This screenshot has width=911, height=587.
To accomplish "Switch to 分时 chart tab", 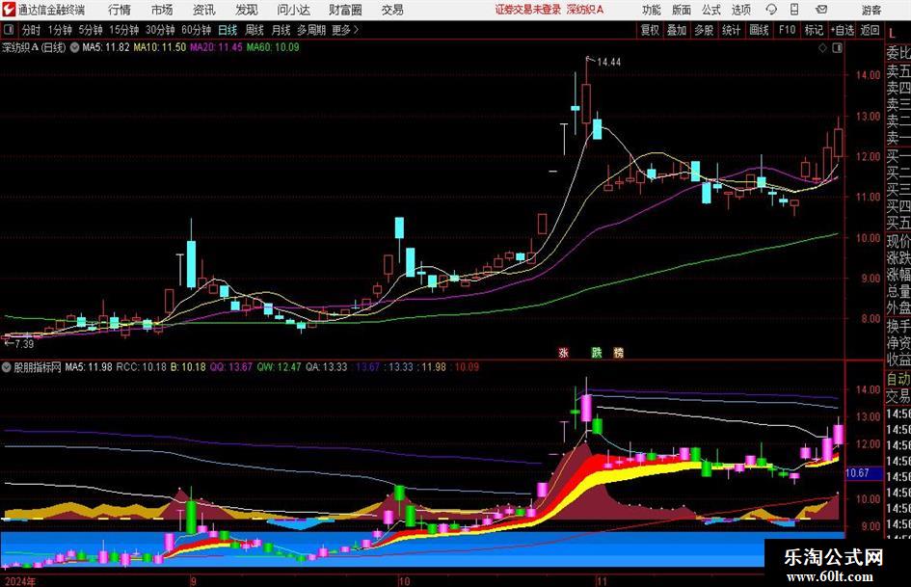I will click(32, 30).
